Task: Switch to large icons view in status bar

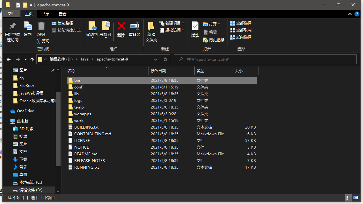Action: pos(356,198)
